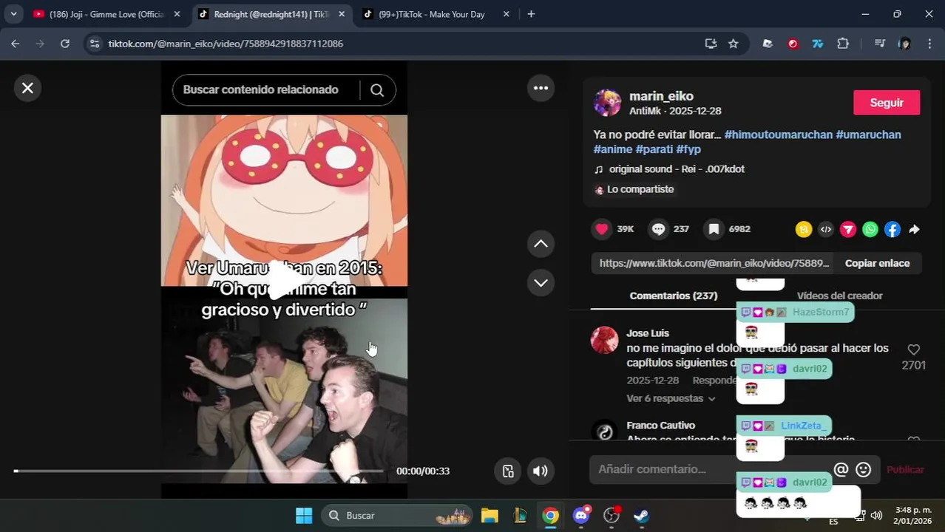Seek on the video progress bar

pyautogui.click(x=198, y=471)
